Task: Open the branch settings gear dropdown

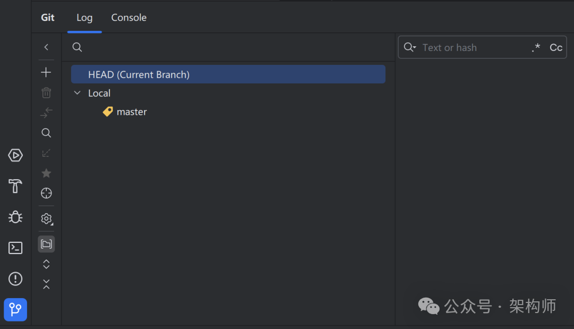Action: (46, 218)
